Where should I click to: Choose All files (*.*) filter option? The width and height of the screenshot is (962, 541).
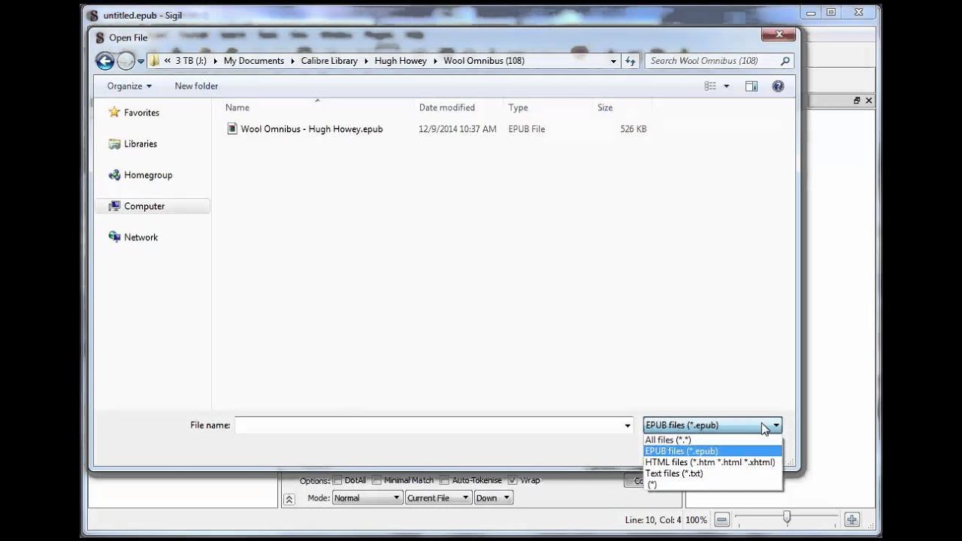tap(712, 440)
